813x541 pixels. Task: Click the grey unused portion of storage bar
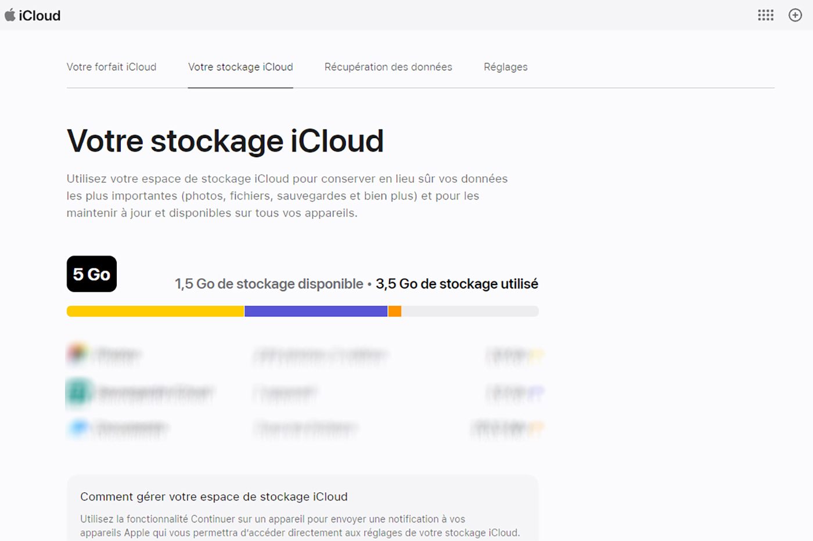[470, 311]
